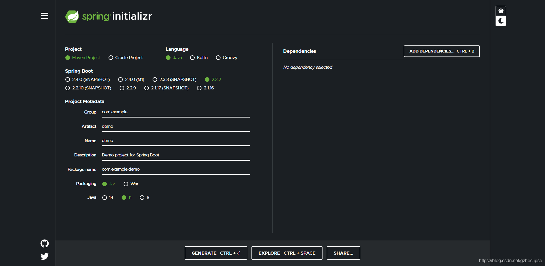Open the GitHub icon link
The image size is (545, 266).
point(44,244)
